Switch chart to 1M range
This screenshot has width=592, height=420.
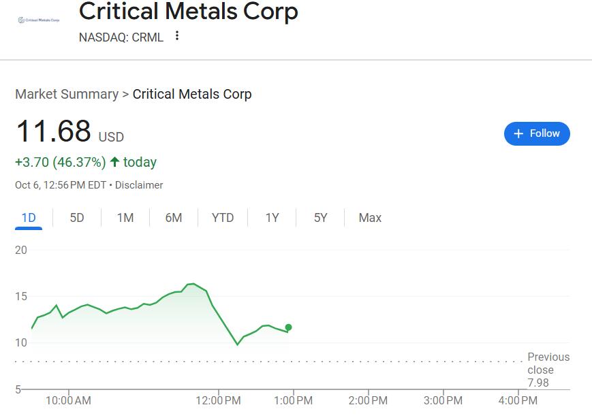point(125,218)
